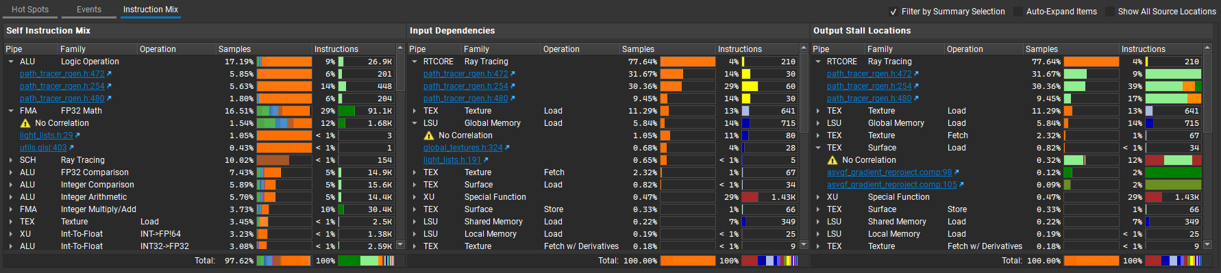Image resolution: width=1221 pixels, height=273 pixels.
Task: Select TEX Texture Fetch row in Output Stall Locations
Action: [1007, 135]
